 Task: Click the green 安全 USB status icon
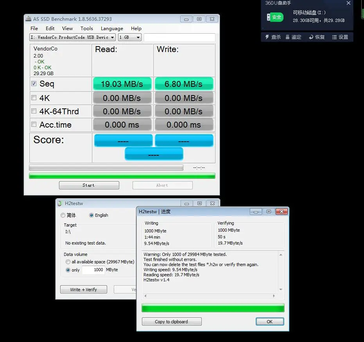tap(275, 17)
